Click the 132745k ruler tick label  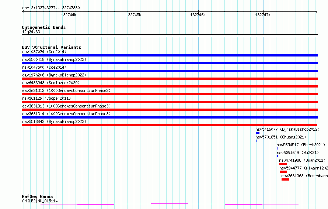point(133,15)
